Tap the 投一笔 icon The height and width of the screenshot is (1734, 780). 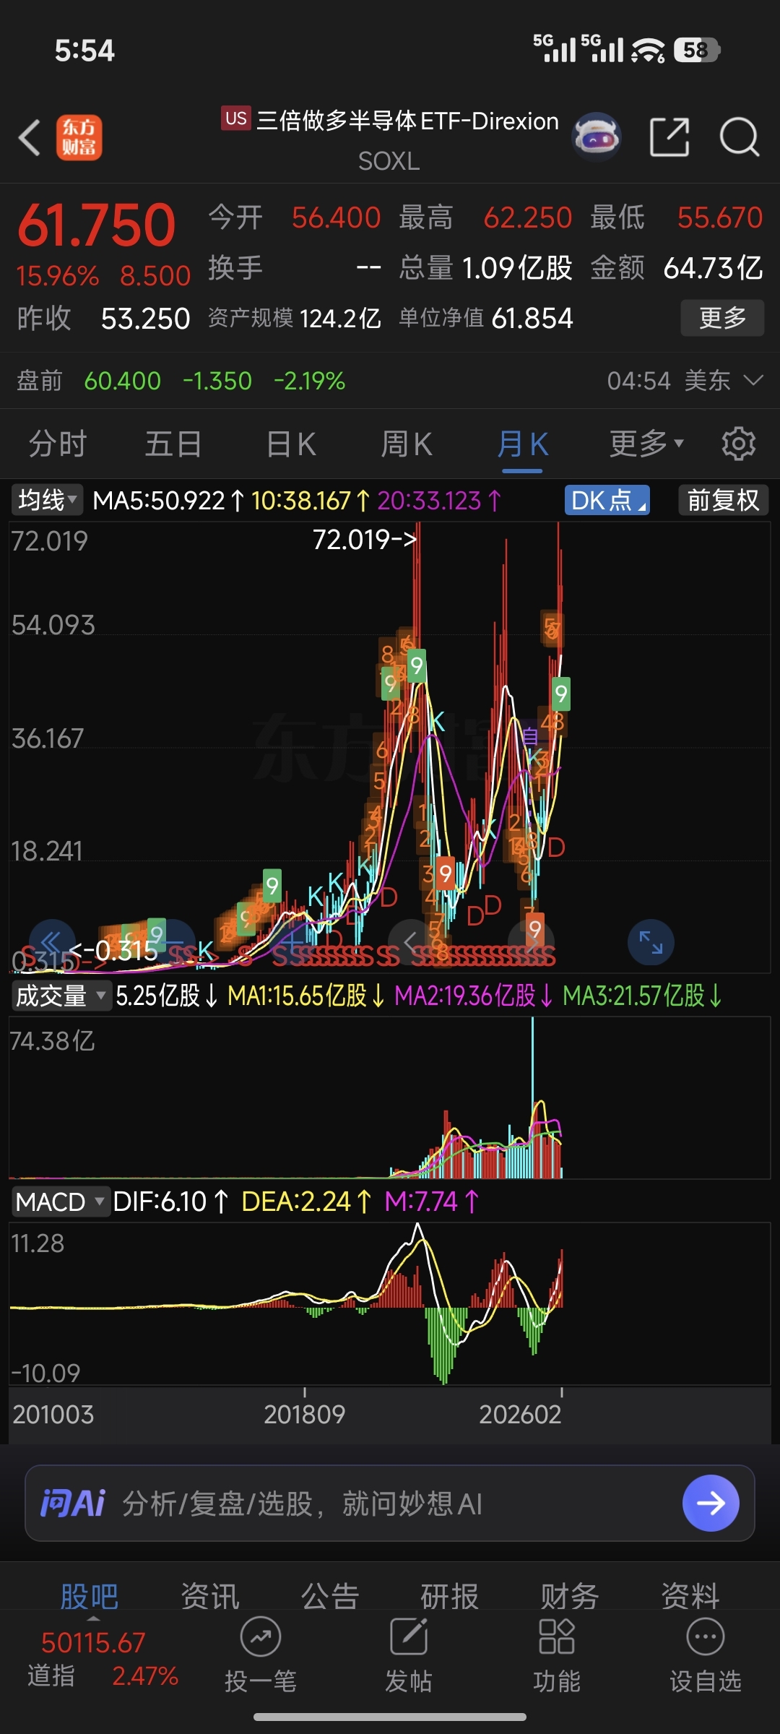pyautogui.click(x=261, y=1637)
